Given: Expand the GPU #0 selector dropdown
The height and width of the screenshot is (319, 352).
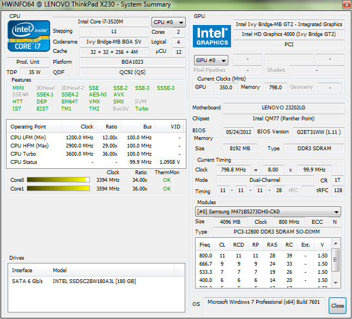Looking at the screenshot, I should click(211, 60).
